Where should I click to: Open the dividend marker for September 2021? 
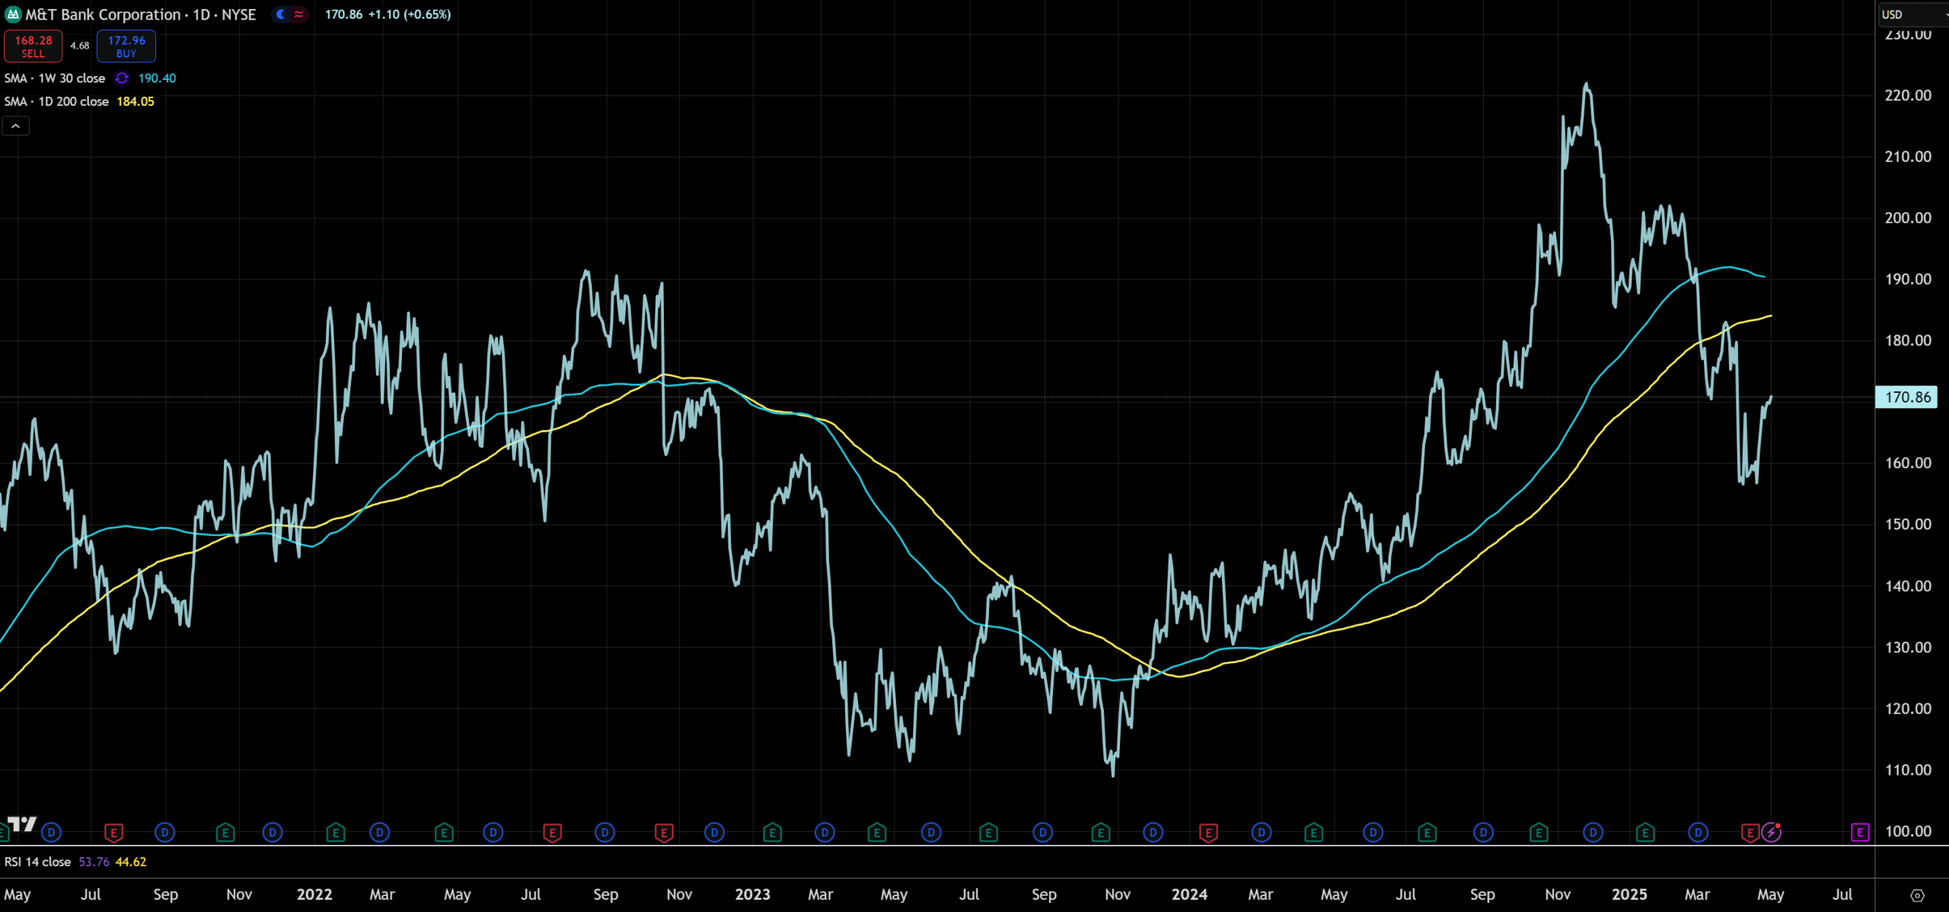click(165, 833)
